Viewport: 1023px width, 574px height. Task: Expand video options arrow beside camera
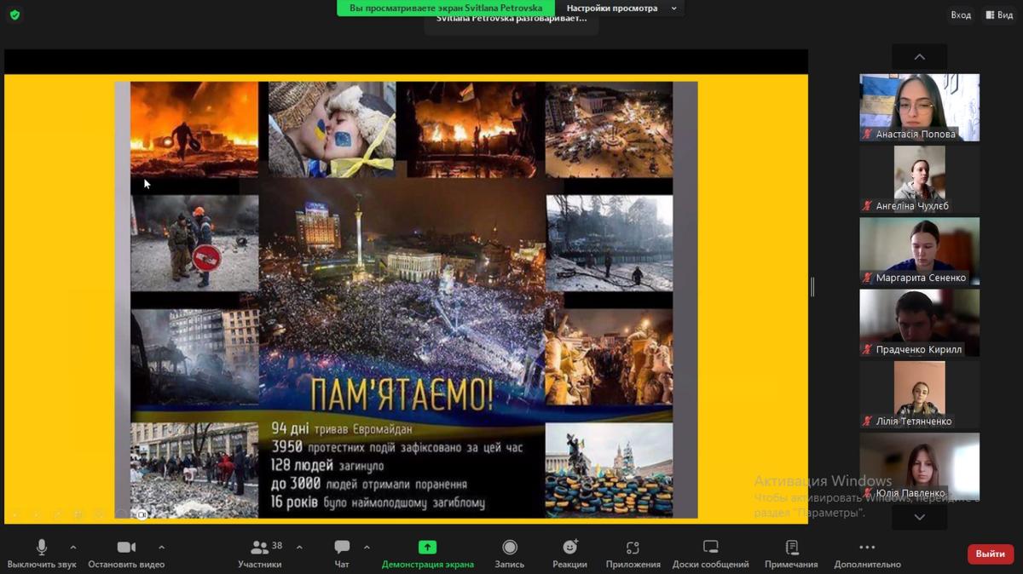[x=162, y=548]
